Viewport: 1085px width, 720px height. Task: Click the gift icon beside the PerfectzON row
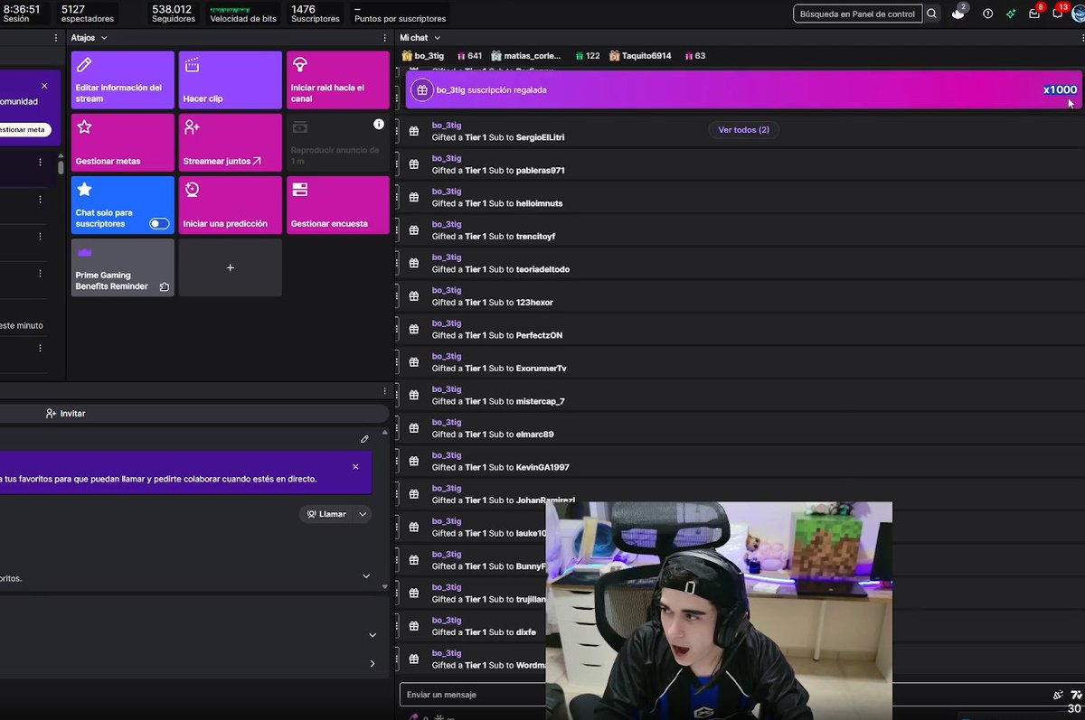click(414, 329)
